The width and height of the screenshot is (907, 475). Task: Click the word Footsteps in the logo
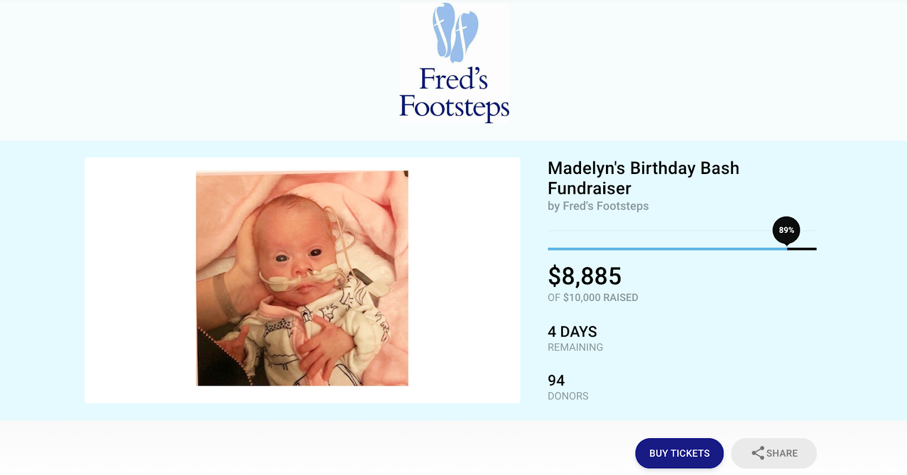coord(454,107)
